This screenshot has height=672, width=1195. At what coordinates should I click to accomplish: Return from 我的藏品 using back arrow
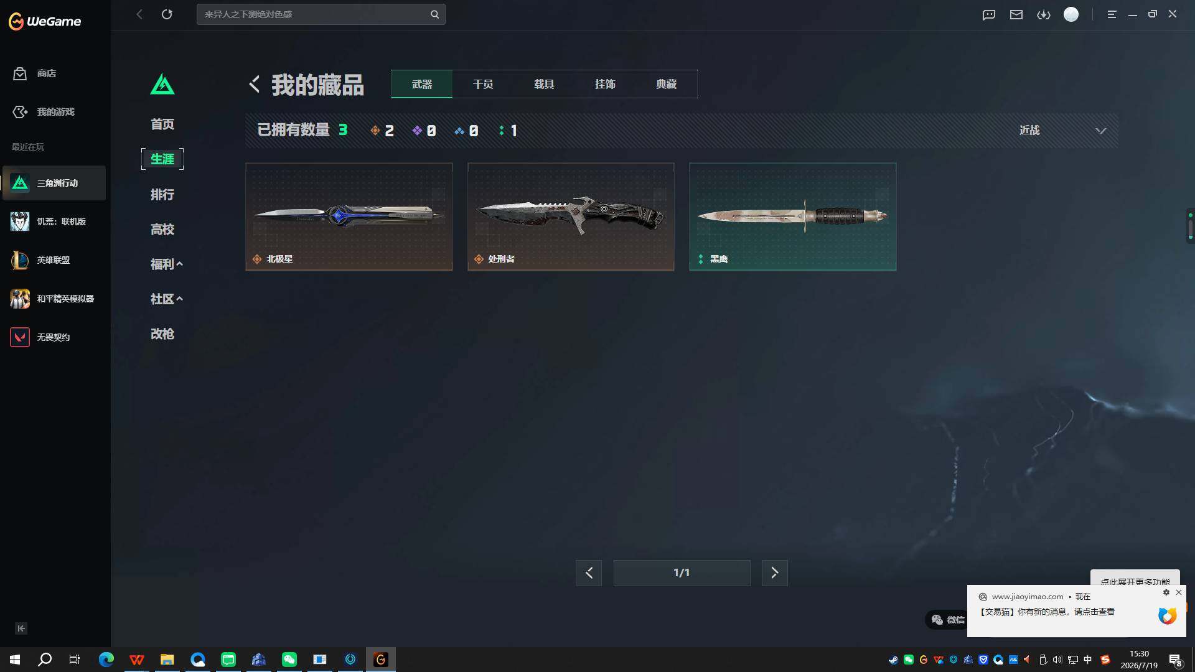254,84
